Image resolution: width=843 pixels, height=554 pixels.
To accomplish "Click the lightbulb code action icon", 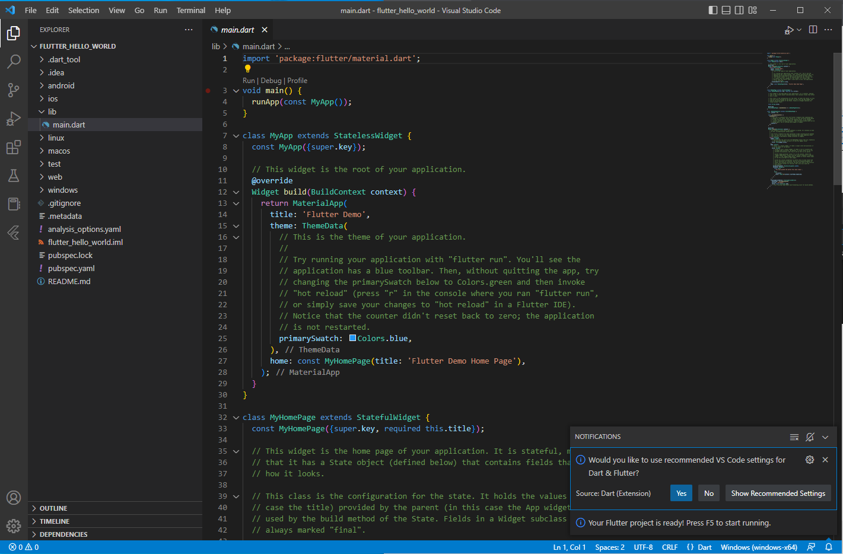I will (x=248, y=69).
